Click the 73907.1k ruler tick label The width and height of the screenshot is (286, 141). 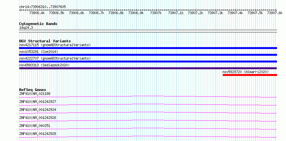[x=176, y=13]
